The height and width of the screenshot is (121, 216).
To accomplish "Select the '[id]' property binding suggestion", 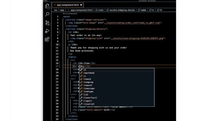I will coord(117,95).
